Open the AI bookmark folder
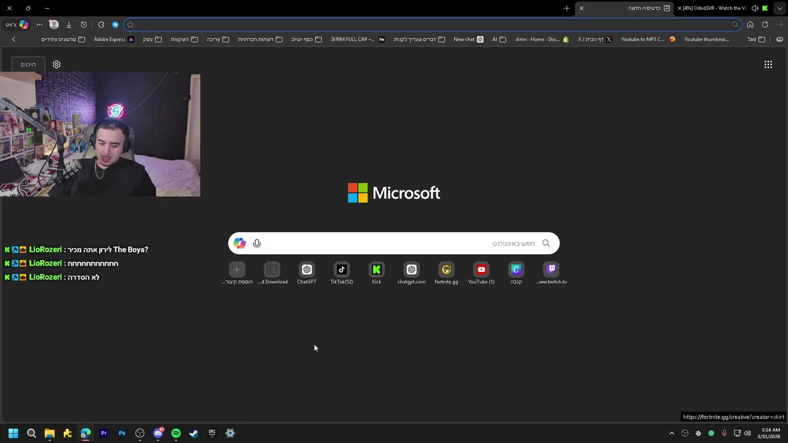The image size is (788, 443). [499, 39]
